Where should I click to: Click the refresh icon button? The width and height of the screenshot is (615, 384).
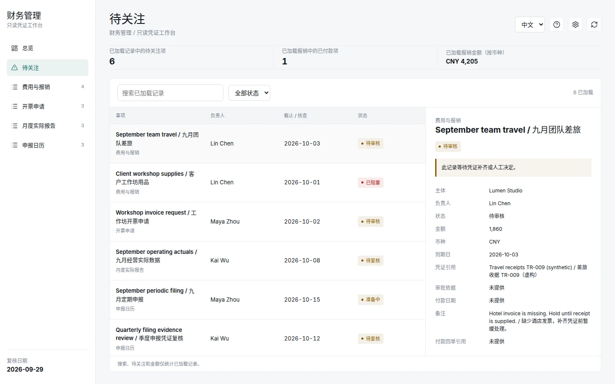coord(594,25)
